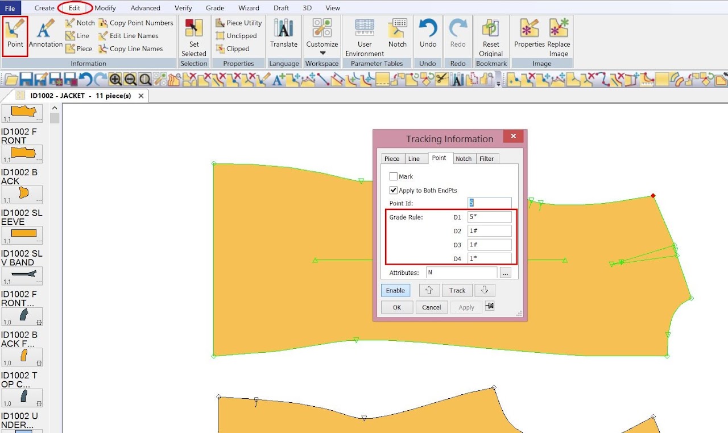This screenshot has height=433, width=728.
Task: Click the curved undo arrow in quick toolbar
Action: click(86, 80)
